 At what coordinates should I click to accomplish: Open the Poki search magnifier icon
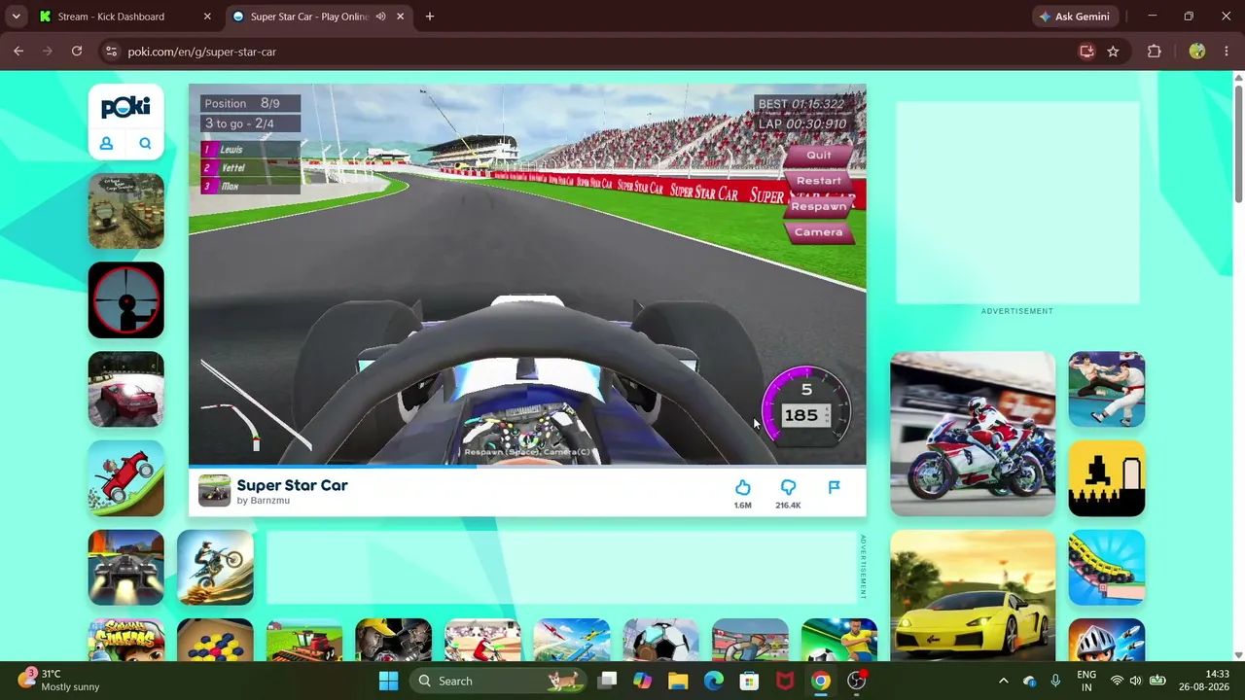pos(145,144)
